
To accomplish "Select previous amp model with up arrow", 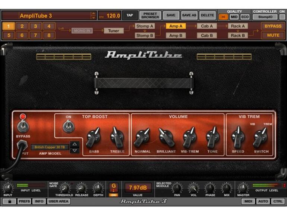I will [x=75, y=144].
